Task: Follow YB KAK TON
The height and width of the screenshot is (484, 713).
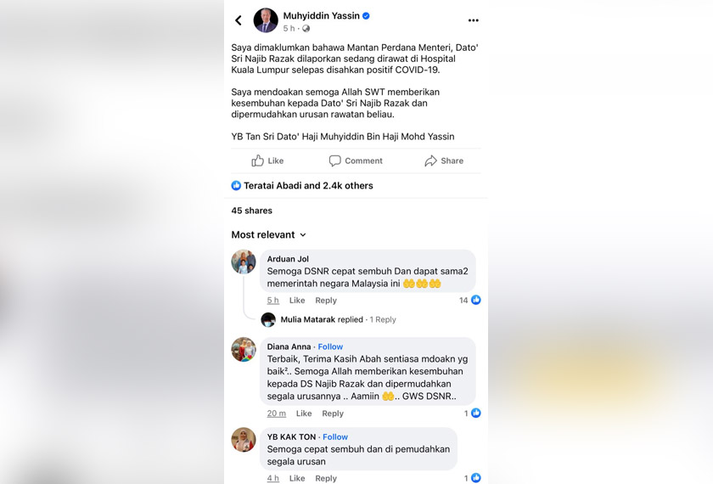Action: (x=335, y=436)
